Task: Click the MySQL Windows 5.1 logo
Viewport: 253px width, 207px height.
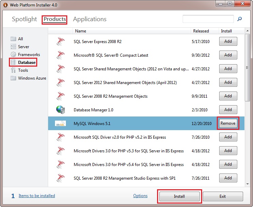Action: pyautogui.click(x=60, y=123)
